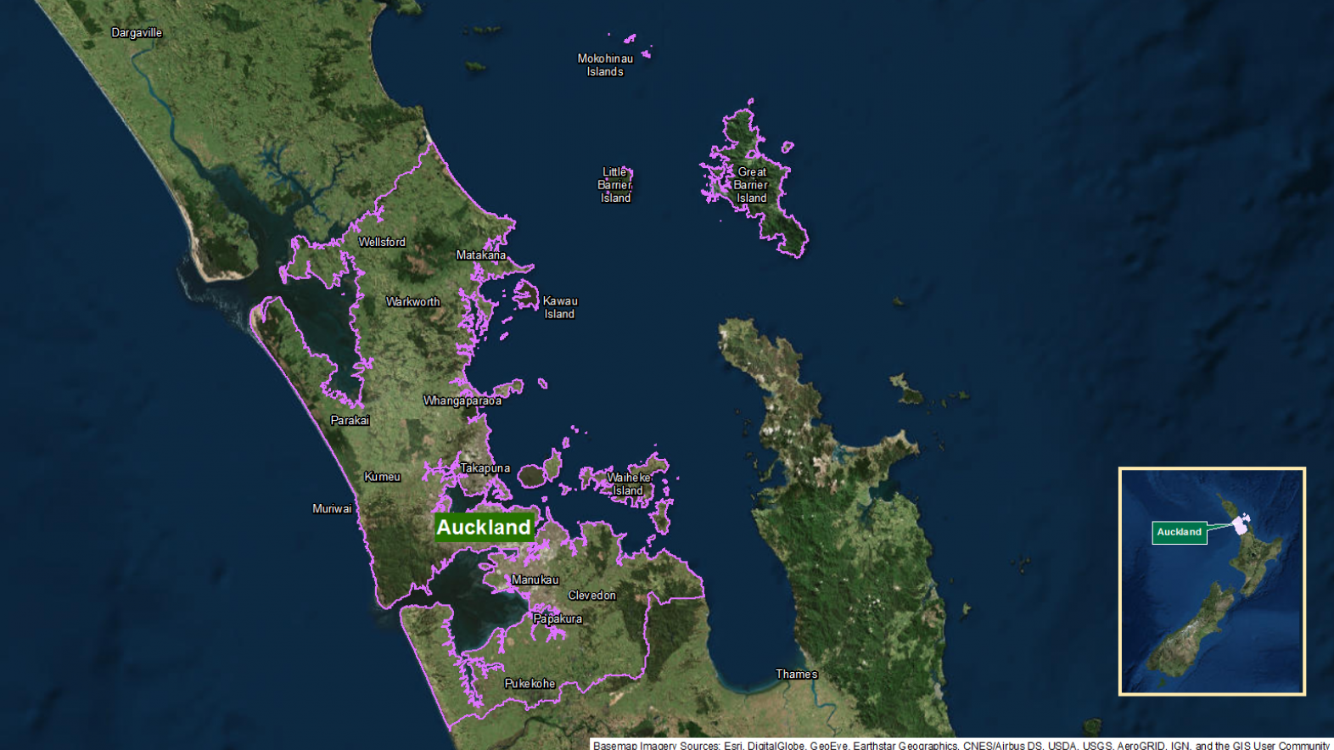
Task: Select the Pukekohe town label
Action: 530,684
